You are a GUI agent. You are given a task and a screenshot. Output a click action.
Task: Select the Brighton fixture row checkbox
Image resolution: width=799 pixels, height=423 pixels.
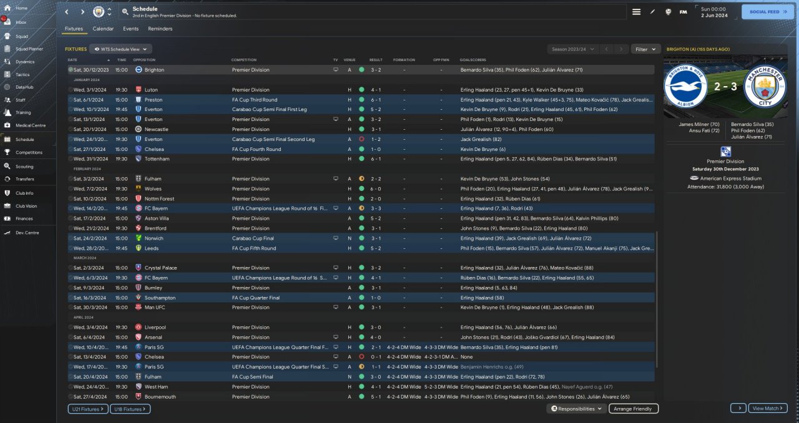[x=71, y=70]
